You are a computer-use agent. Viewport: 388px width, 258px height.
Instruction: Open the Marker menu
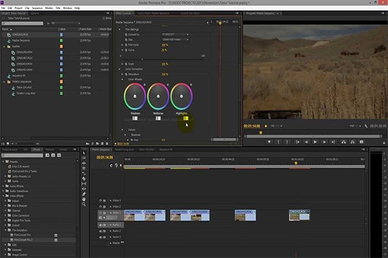[48, 8]
